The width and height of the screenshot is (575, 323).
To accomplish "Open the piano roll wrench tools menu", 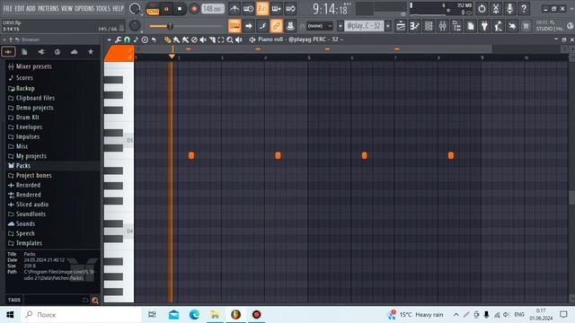I will click(x=118, y=39).
